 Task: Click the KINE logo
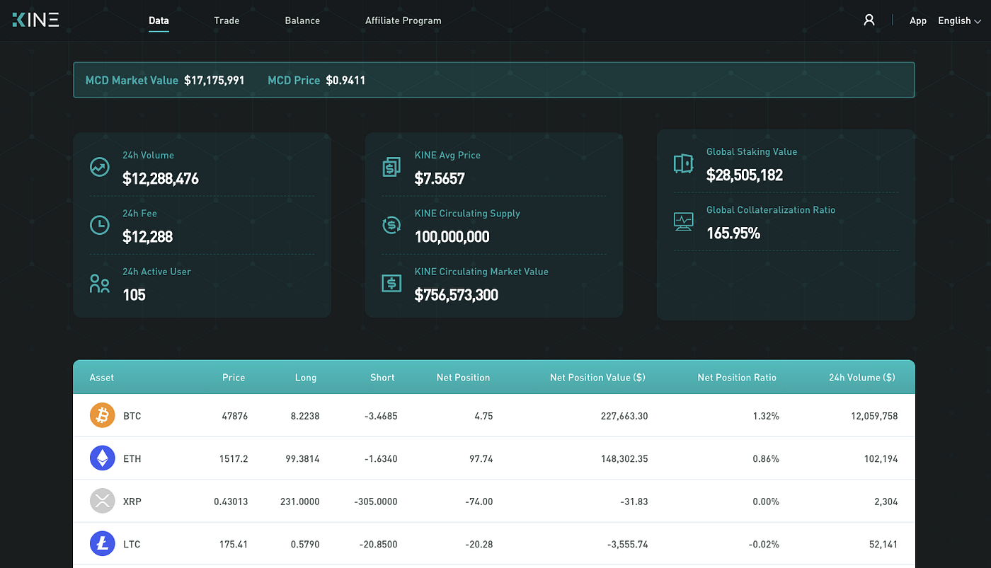pyautogui.click(x=35, y=20)
